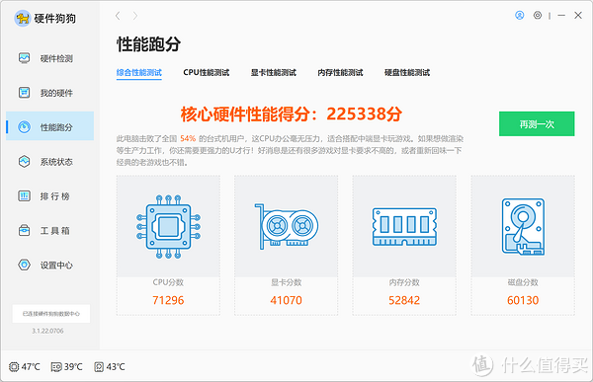Screen dimensions: 593x382
Task: Minimize the 硬件狗狗 window
Action: [x=561, y=15]
